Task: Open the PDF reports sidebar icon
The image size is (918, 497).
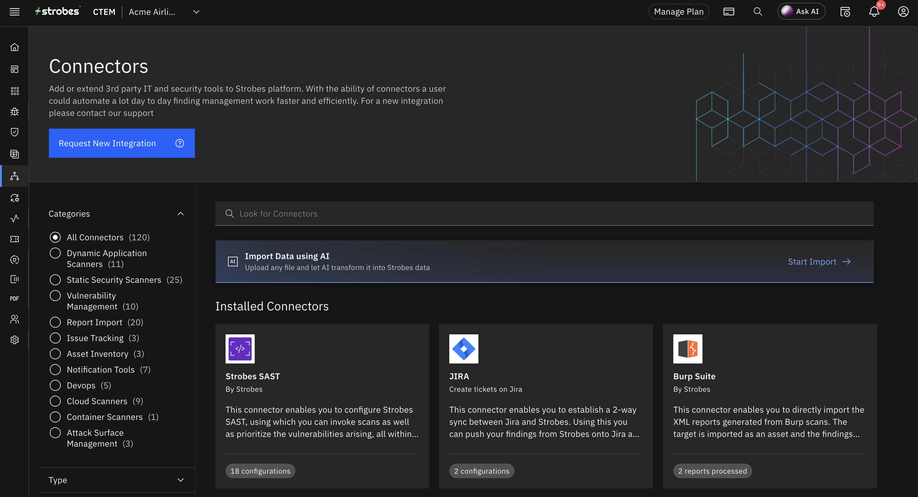Action: tap(14, 298)
